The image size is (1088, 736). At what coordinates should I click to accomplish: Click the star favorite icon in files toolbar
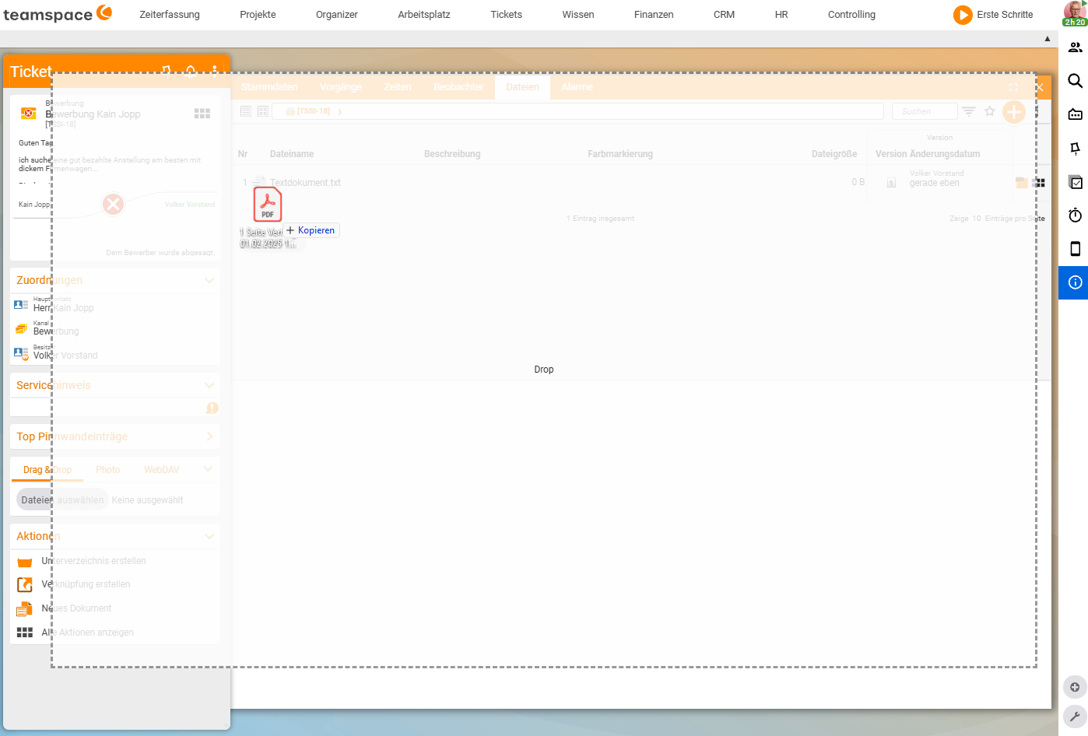tap(990, 111)
